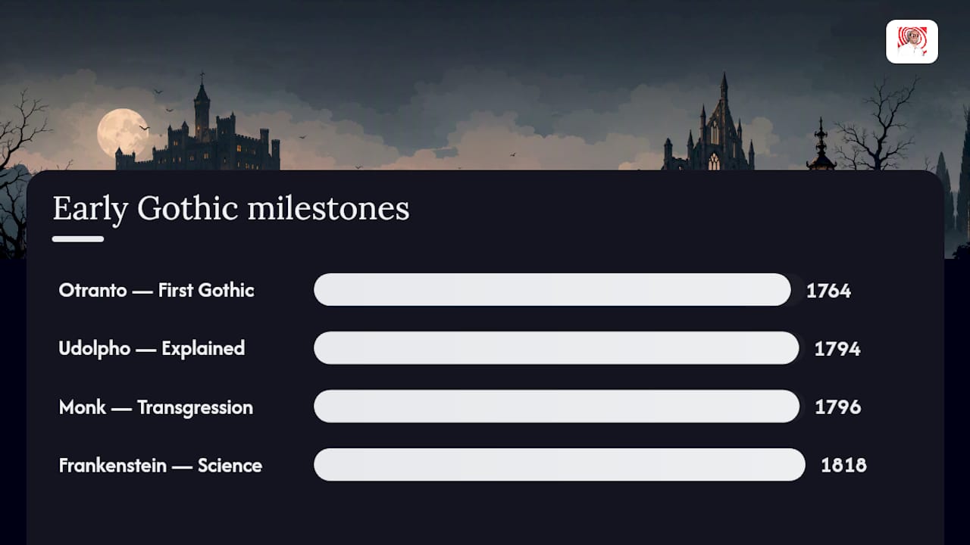Click the red spiral logo badge
970x545 pixels.
(912, 42)
